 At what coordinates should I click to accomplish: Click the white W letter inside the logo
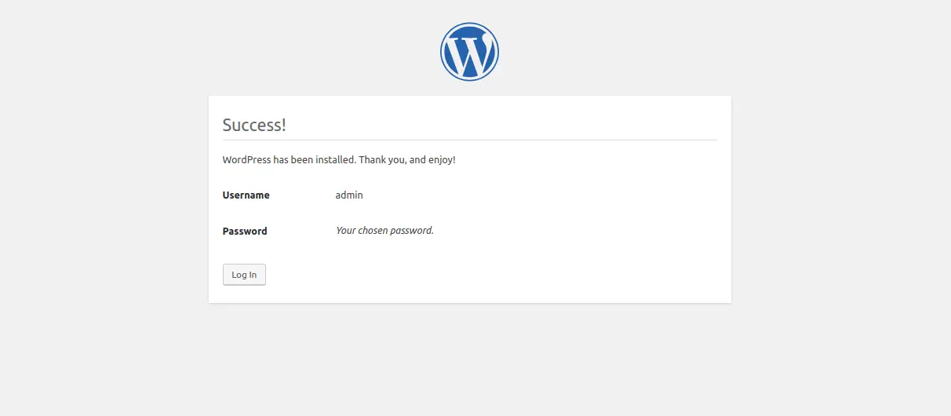(x=469, y=52)
